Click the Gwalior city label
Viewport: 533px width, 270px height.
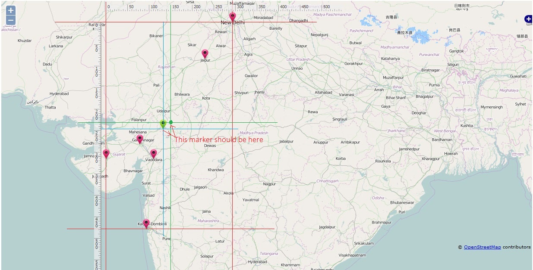point(251,76)
